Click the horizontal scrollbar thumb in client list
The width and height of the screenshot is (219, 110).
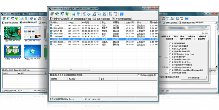pos(71,70)
